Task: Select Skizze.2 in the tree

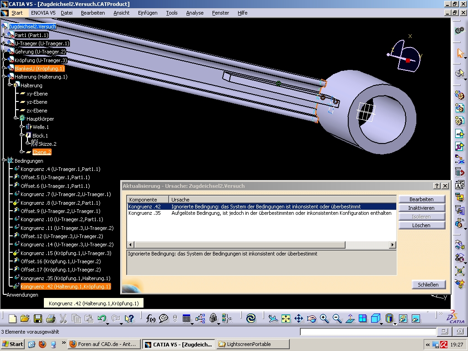Action: click(47, 144)
